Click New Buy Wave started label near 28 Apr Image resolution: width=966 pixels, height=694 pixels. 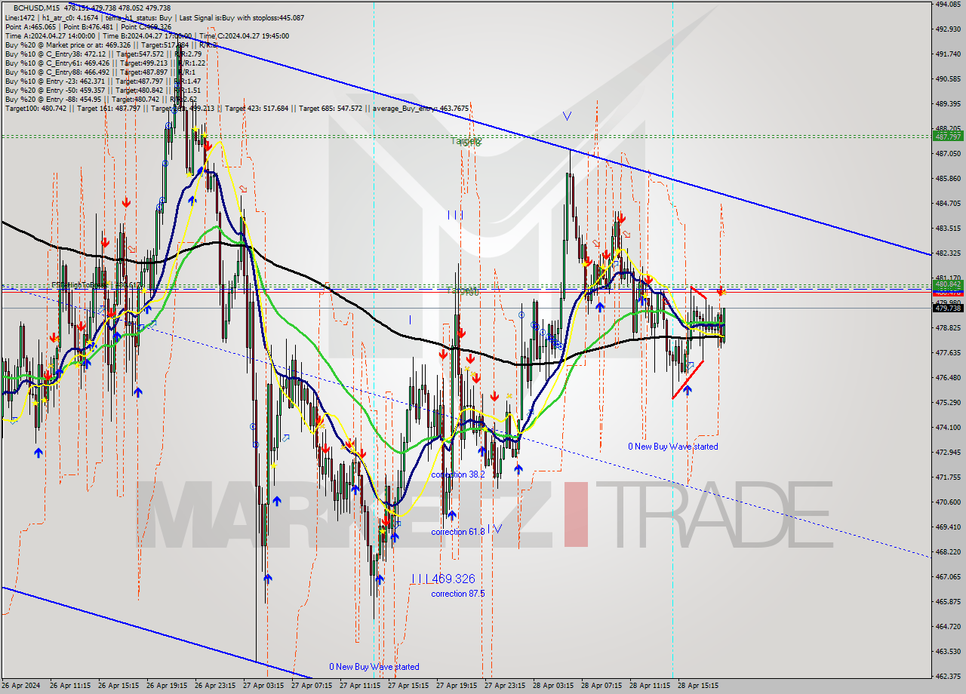pos(672,447)
